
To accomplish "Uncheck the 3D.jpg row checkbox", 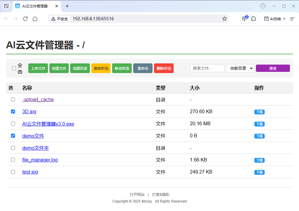I will point(13,111).
